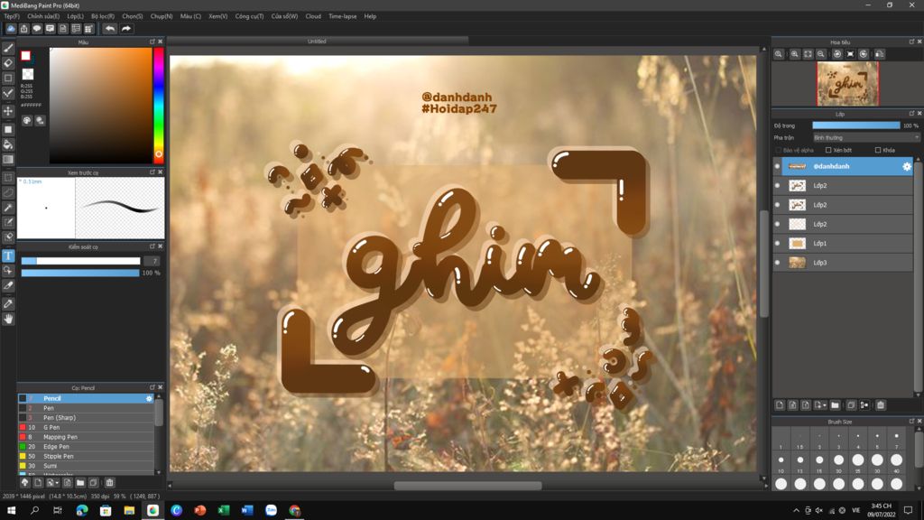Enable the Xén bớt clipping checkbox
This screenshot has width=924, height=520.
click(828, 151)
